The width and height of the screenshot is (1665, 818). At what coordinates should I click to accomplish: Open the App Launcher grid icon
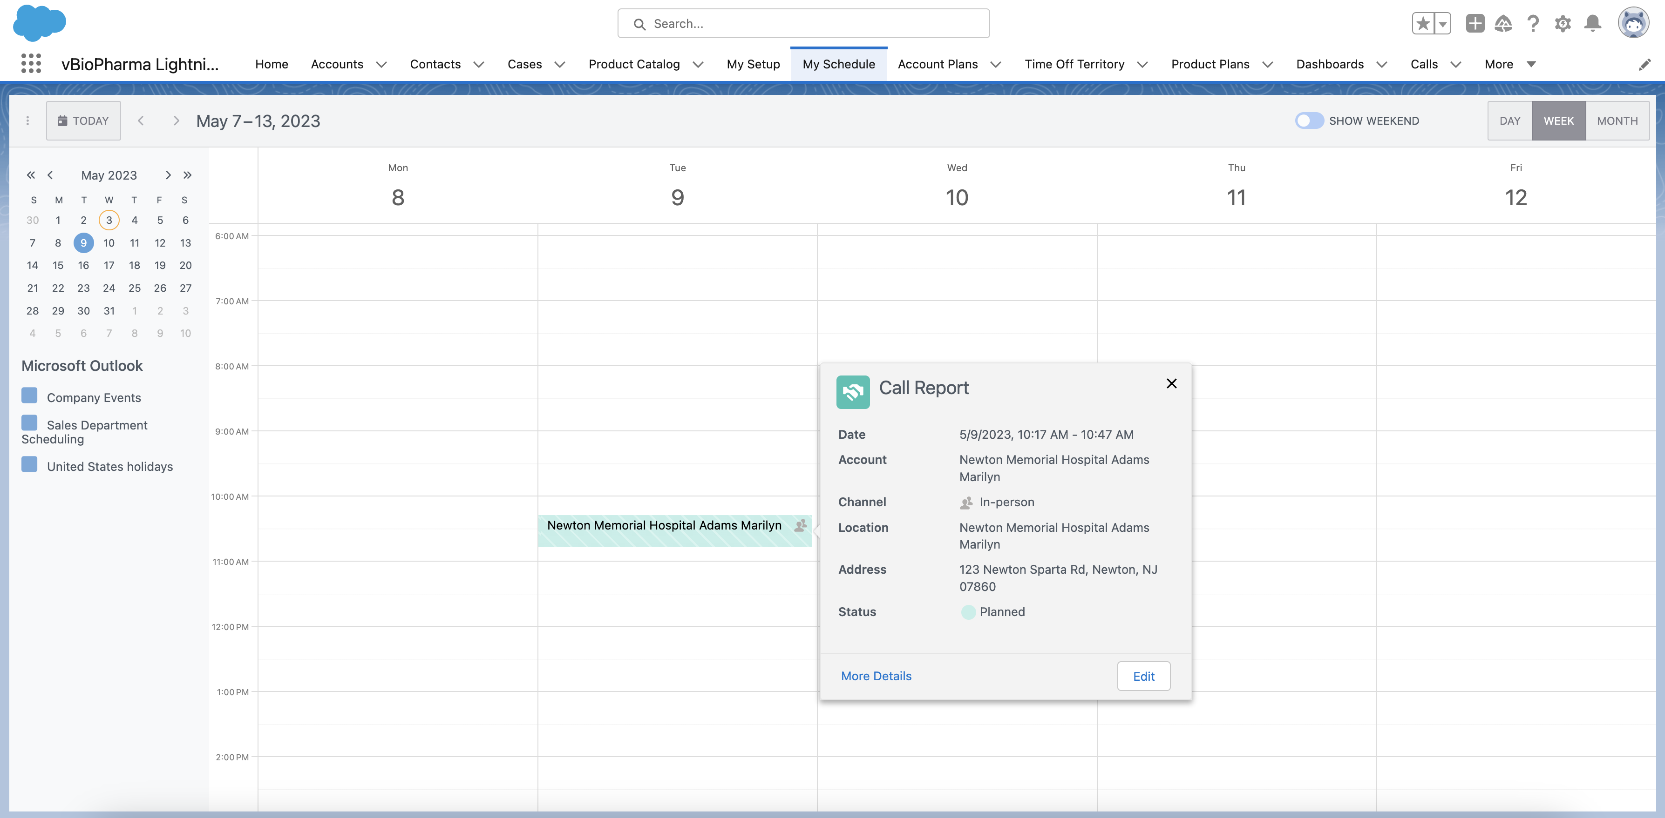tap(30, 63)
